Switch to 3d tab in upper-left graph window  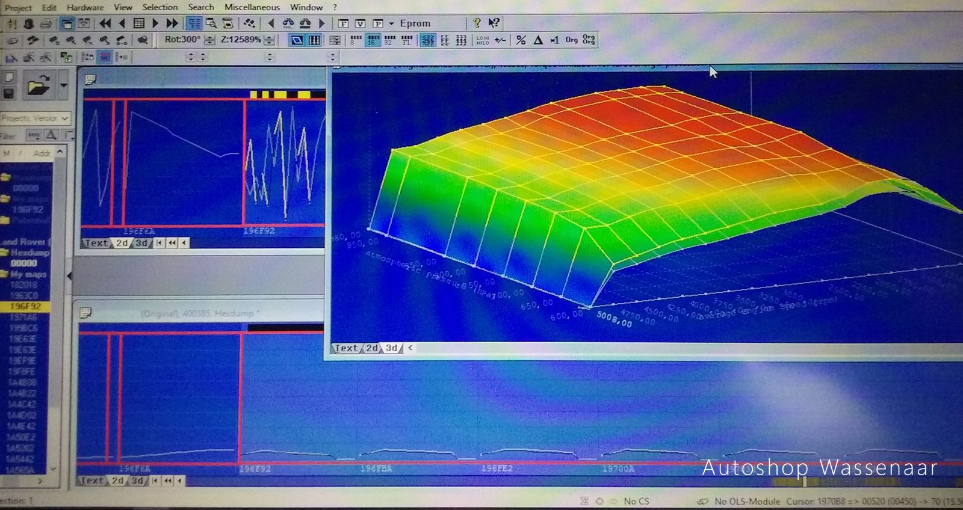pos(141,243)
